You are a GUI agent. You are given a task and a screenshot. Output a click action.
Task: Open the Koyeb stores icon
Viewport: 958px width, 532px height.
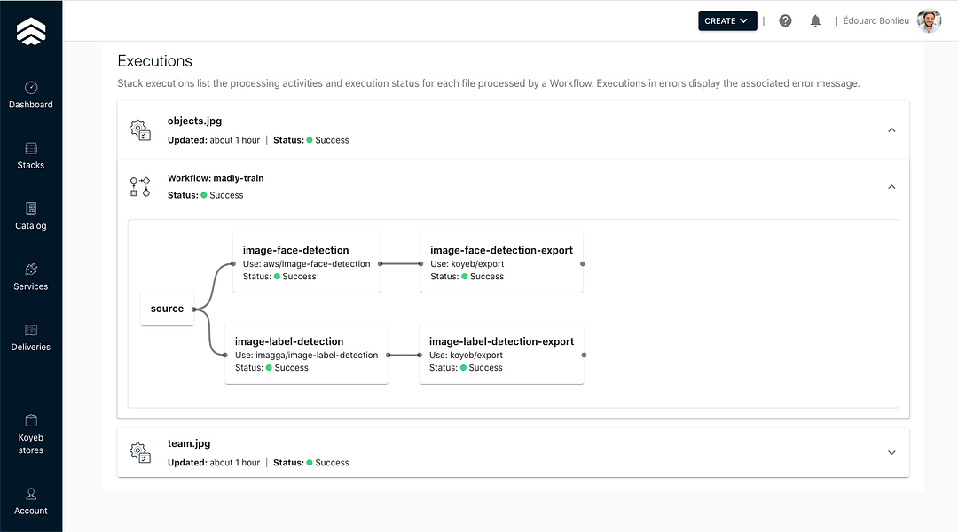pyautogui.click(x=31, y=420)
